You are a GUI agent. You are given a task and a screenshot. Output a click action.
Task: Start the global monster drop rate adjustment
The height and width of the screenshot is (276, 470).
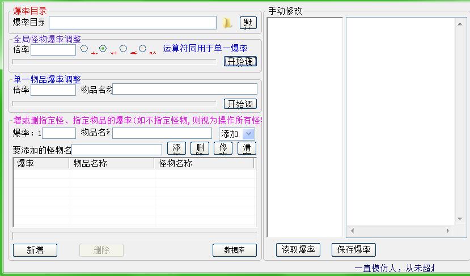click(240, 61)
